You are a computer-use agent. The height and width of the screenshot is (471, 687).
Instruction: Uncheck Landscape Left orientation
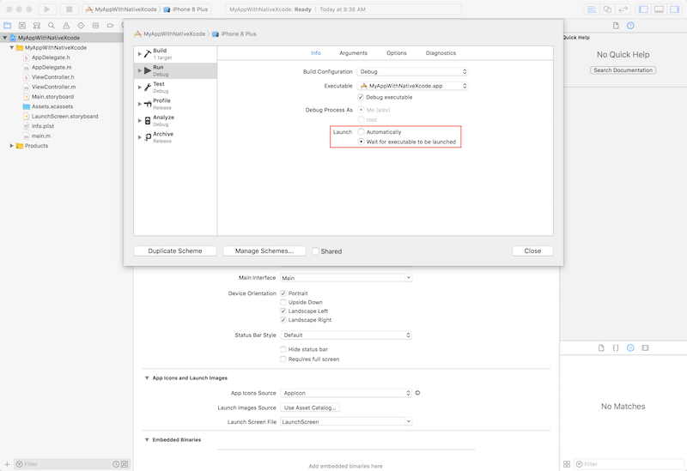point(283,311)
